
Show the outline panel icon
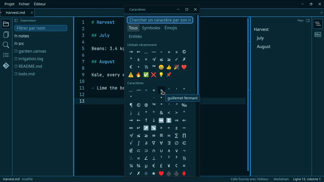[318, 24]
